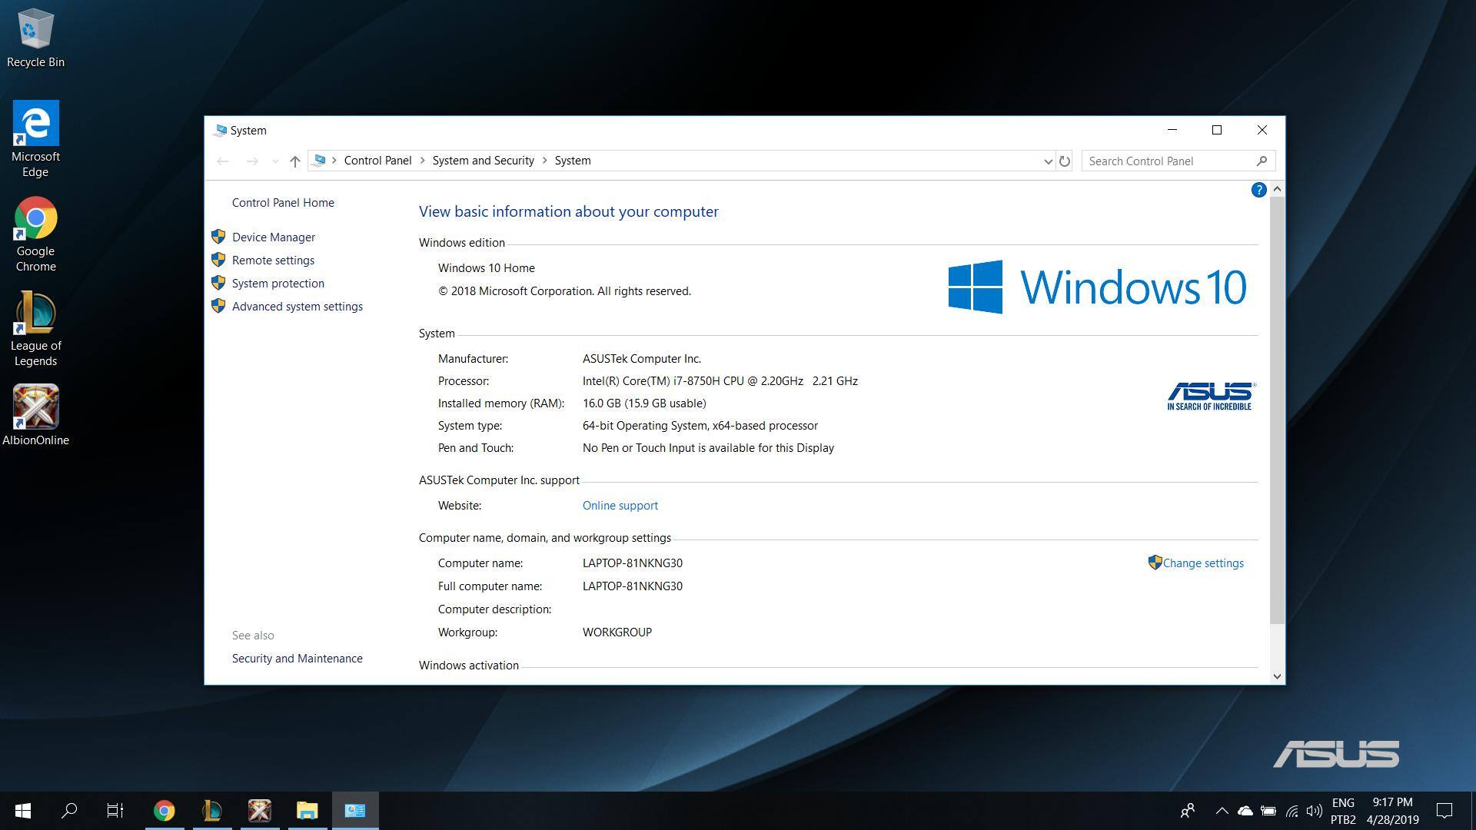Click into the Search Control Panel field
This screenshot has width=1476, height=830.
pyautogui.click(x=1168, y=161)
